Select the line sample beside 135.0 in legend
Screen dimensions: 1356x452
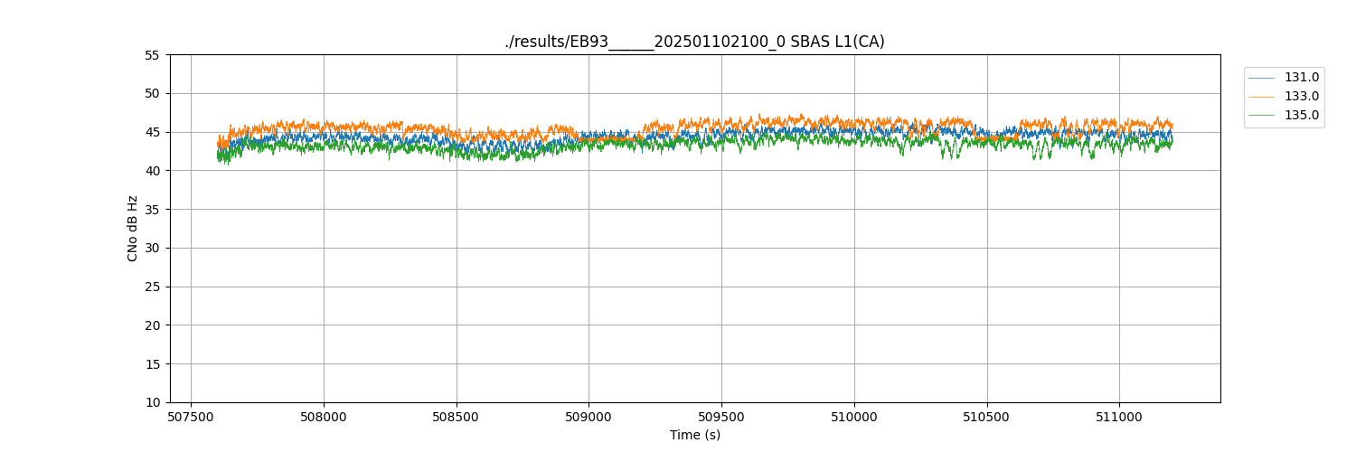[x=1262, y=116]
